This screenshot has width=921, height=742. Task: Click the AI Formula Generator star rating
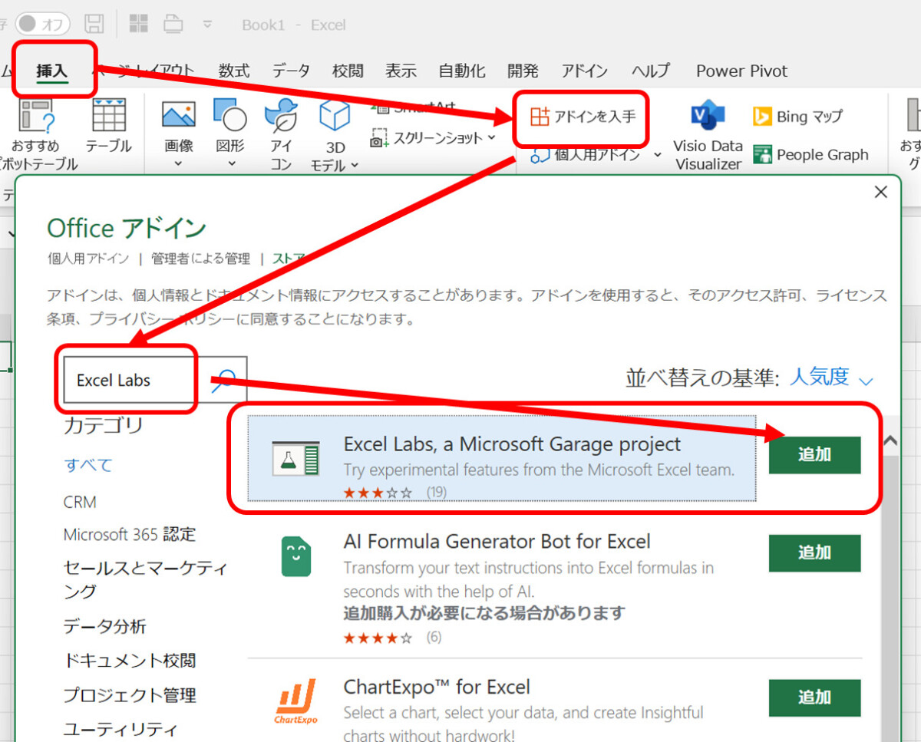pyautogui.click(x=378, y=638)
